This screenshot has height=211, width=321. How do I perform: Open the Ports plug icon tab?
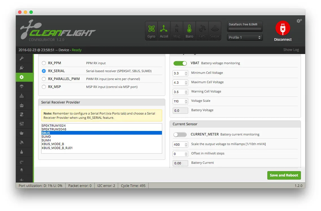[x=22, y=68]
